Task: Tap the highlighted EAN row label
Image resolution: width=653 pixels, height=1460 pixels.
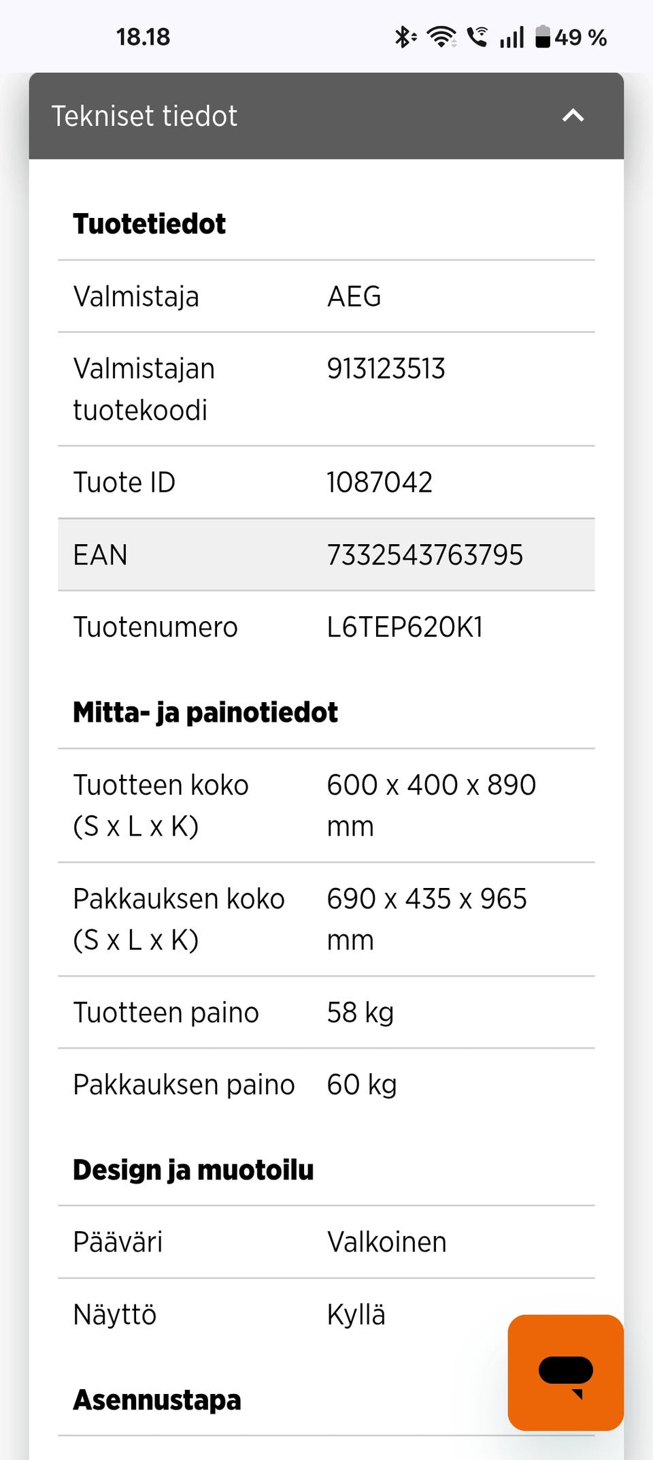Action: click(100, 555)
